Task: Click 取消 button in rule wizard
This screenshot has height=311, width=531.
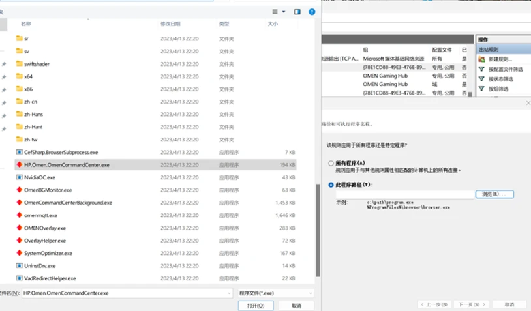Action: pyautogui.click(x=509, y=304)
